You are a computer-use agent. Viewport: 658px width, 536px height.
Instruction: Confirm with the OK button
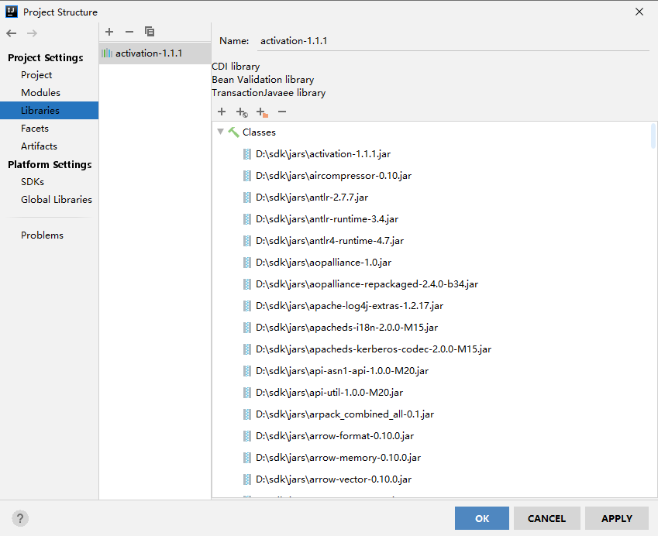pos(482,518)
